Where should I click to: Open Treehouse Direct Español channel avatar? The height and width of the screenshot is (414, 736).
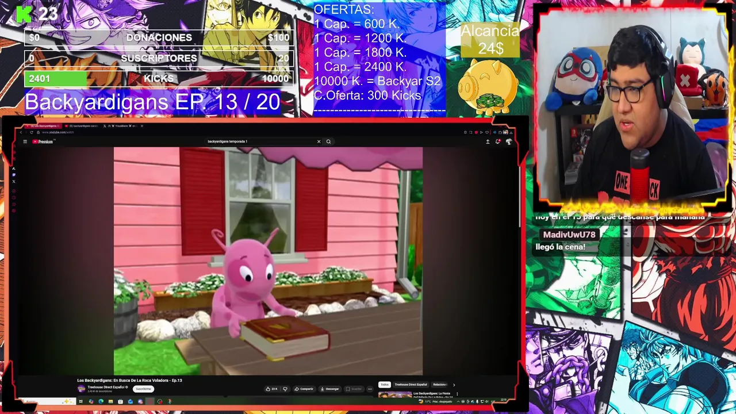pyautogui.click(x=82, y=389)
